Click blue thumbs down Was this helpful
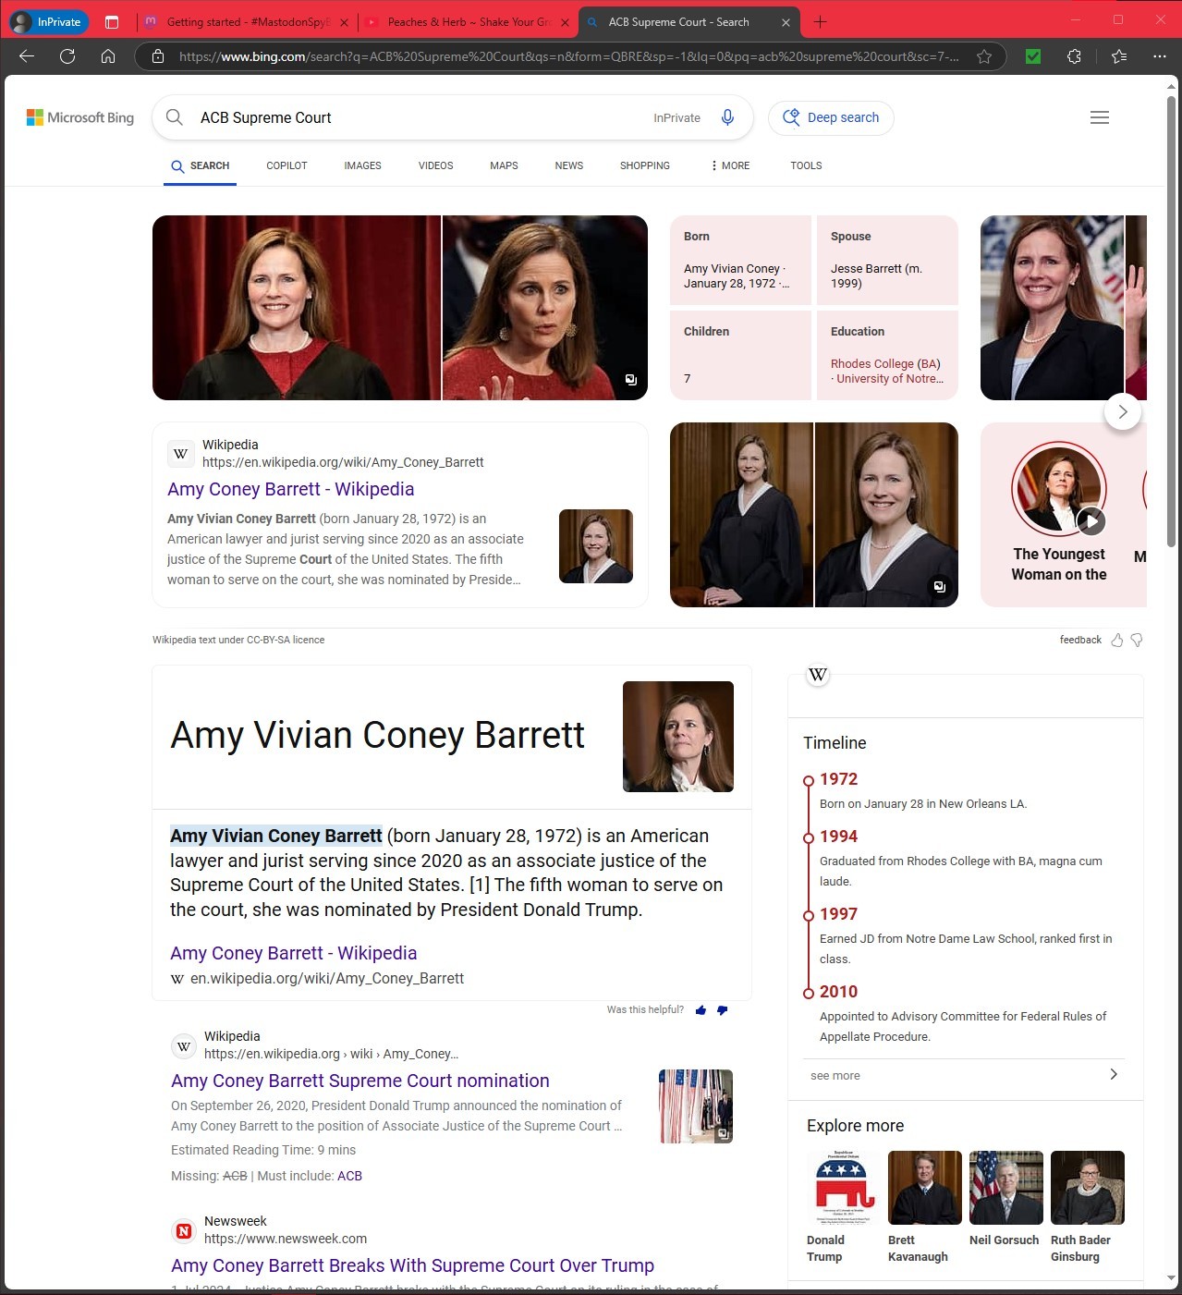Image resolution: width=1182 pixels, height=1295 pixels. click(722, 1009)
